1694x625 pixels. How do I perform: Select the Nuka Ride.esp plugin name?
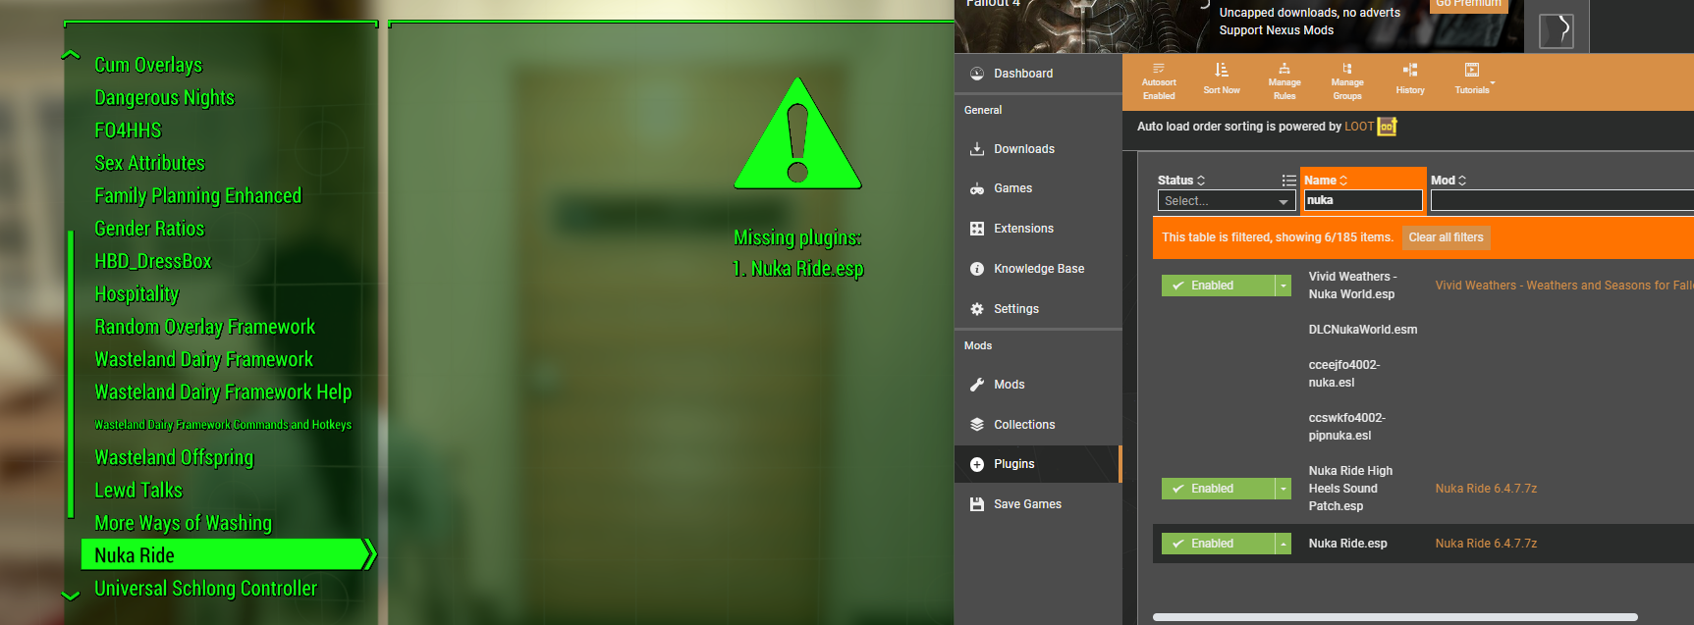pyautogui.click(x=1347, y=544)
